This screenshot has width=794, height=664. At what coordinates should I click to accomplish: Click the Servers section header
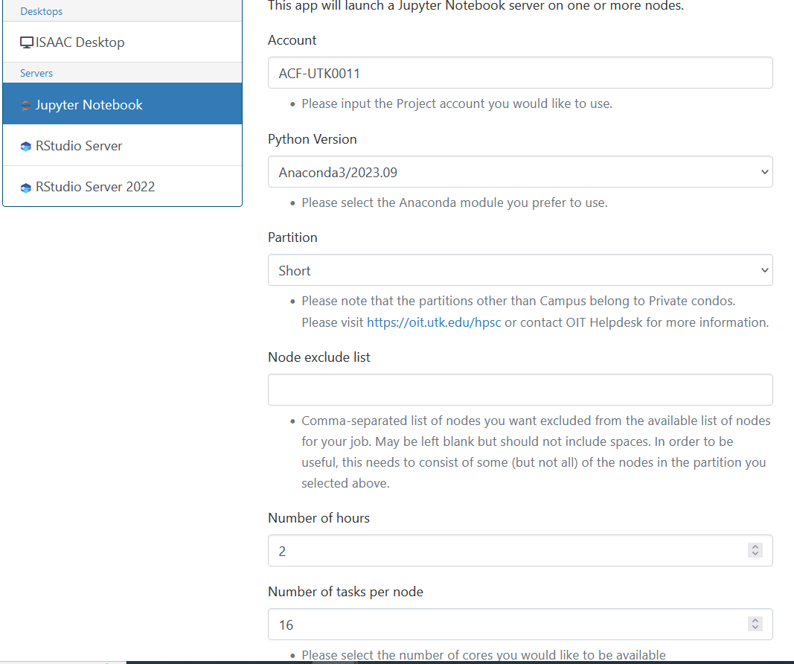pyautogui.click(x=37, y=72)
